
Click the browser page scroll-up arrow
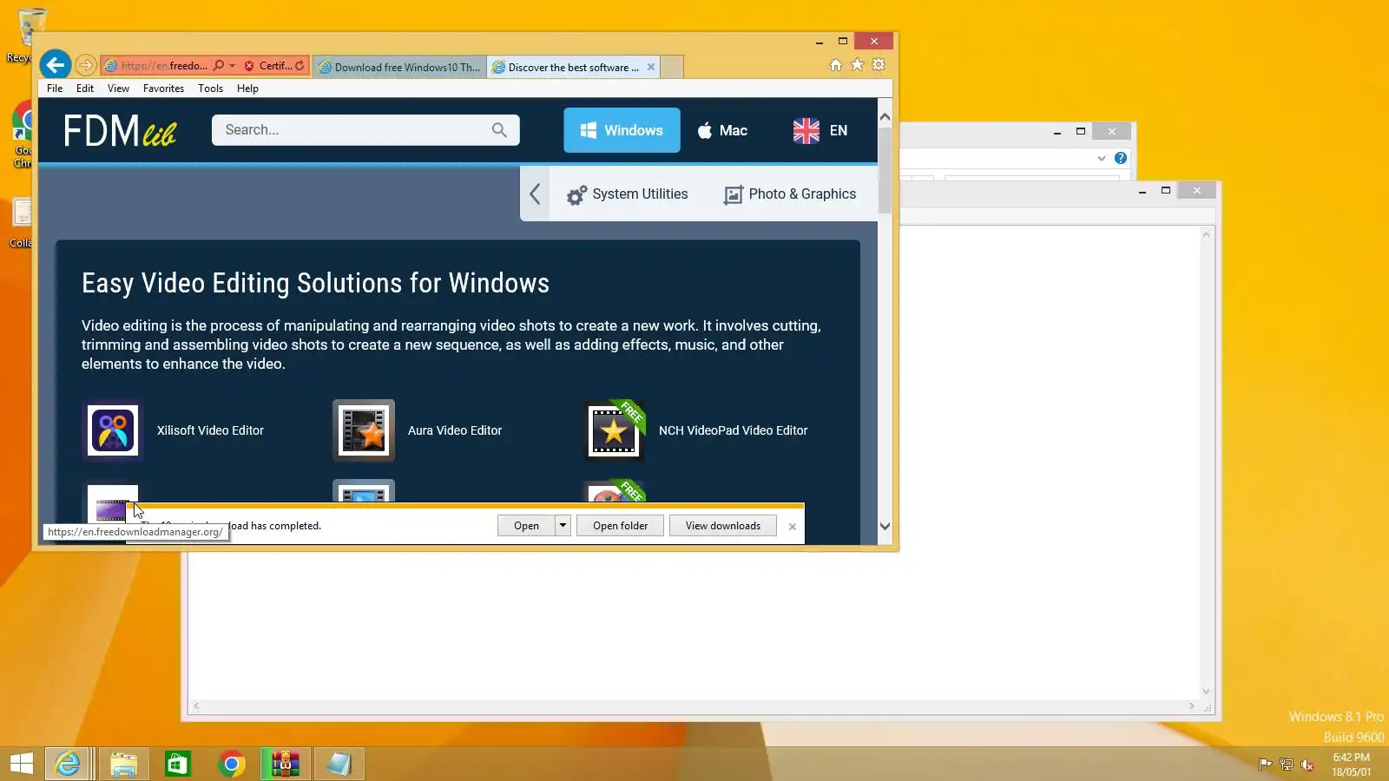coord(885,116)
